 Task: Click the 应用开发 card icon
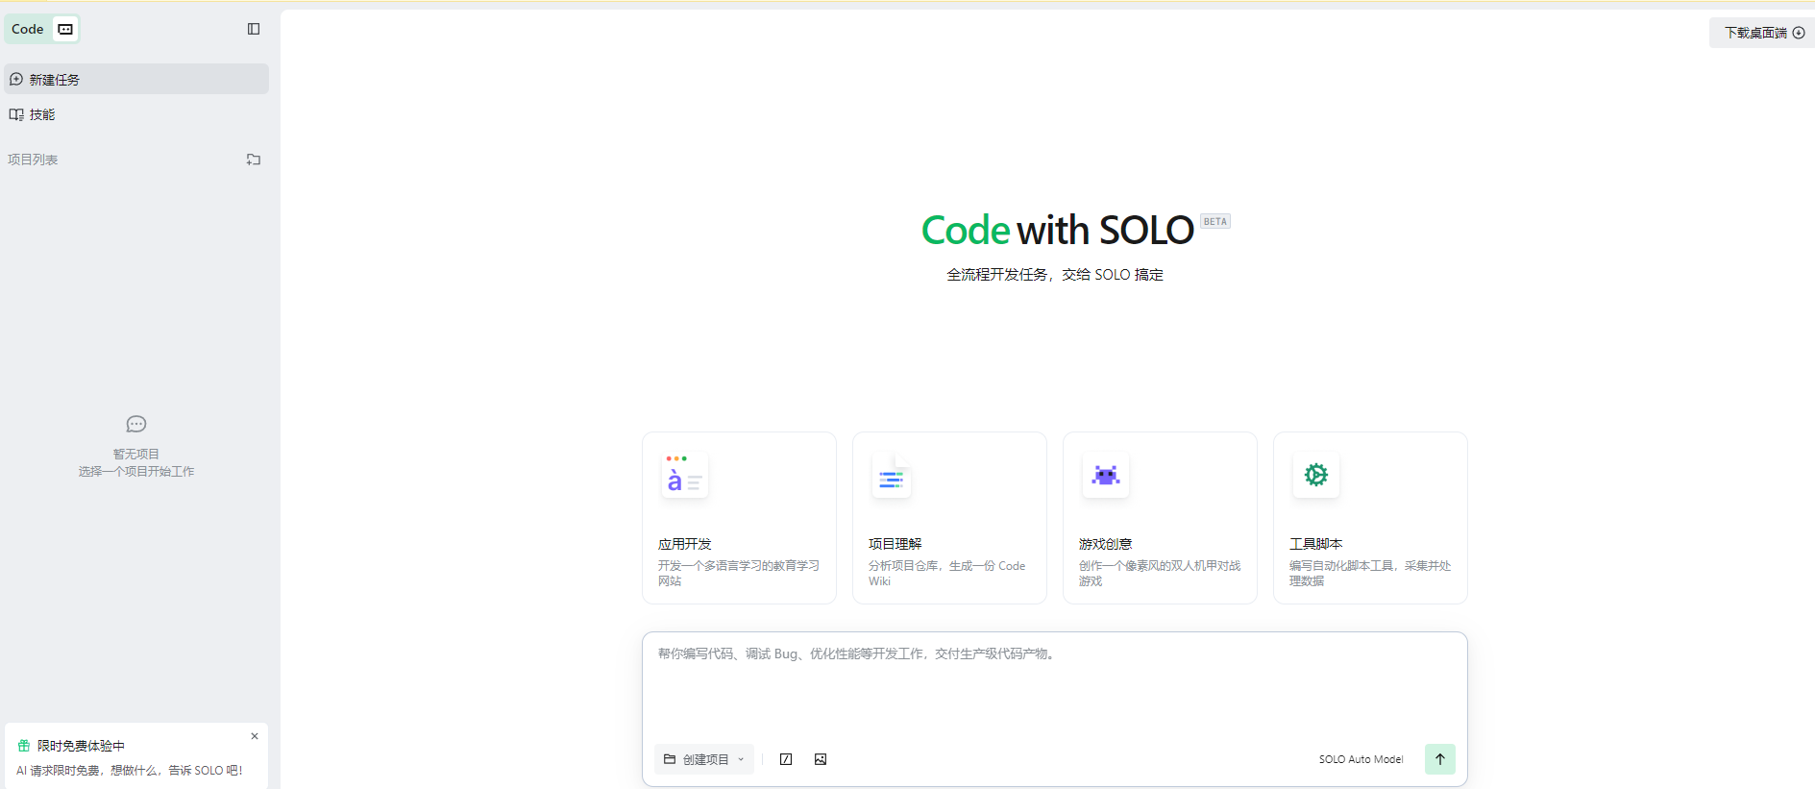pyautogui.click(x=684, y=476)
